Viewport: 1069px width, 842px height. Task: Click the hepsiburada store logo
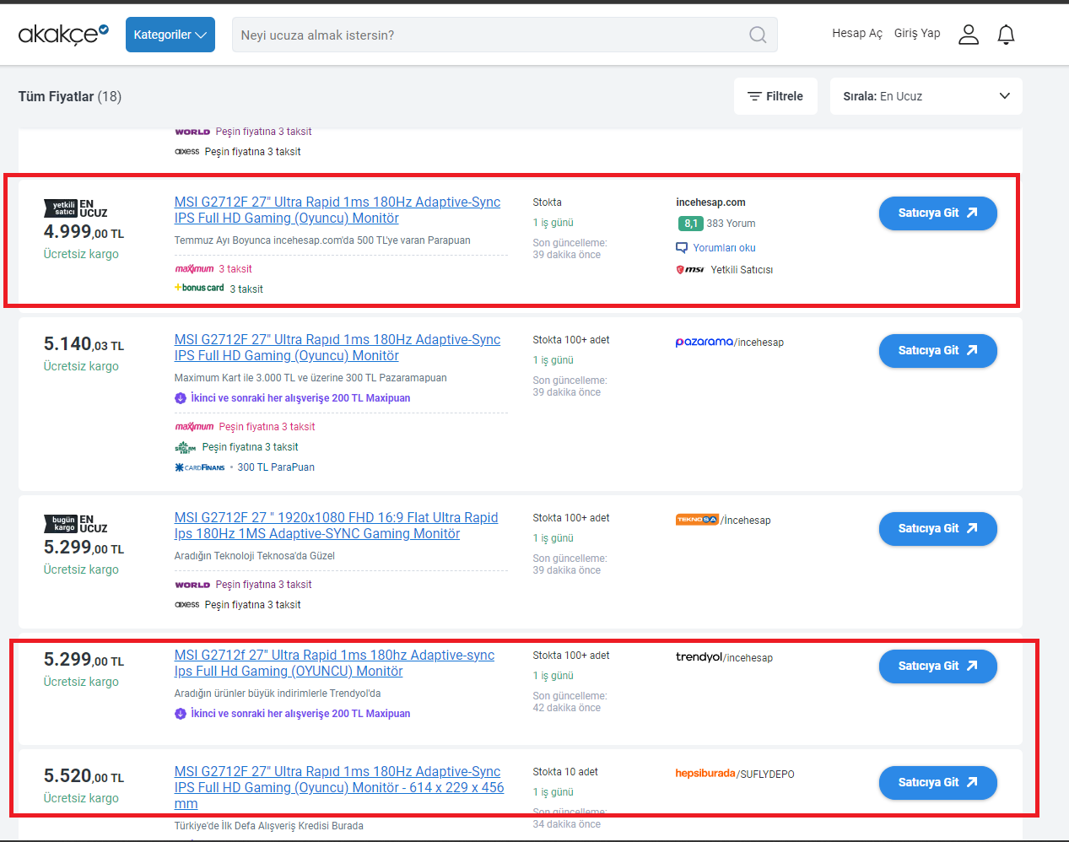pyautogui.click(x=705, y=774)
